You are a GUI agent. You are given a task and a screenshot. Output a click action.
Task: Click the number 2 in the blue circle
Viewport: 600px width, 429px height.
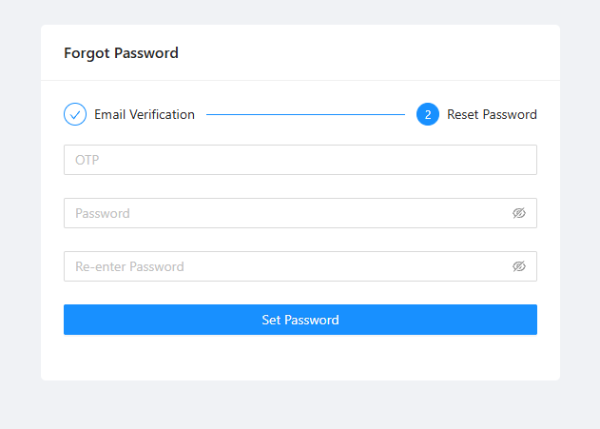[x=428, y=114]
